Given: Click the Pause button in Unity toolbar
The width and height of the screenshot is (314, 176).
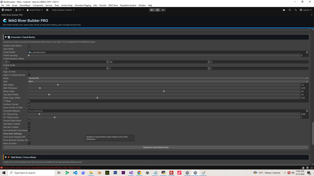Looking at the screenshot, I should tap(158, 10).
